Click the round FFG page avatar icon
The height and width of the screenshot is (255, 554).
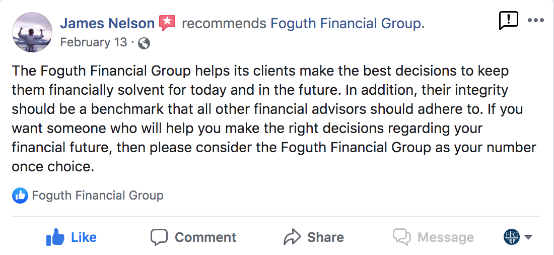click(x=511, y=237)
